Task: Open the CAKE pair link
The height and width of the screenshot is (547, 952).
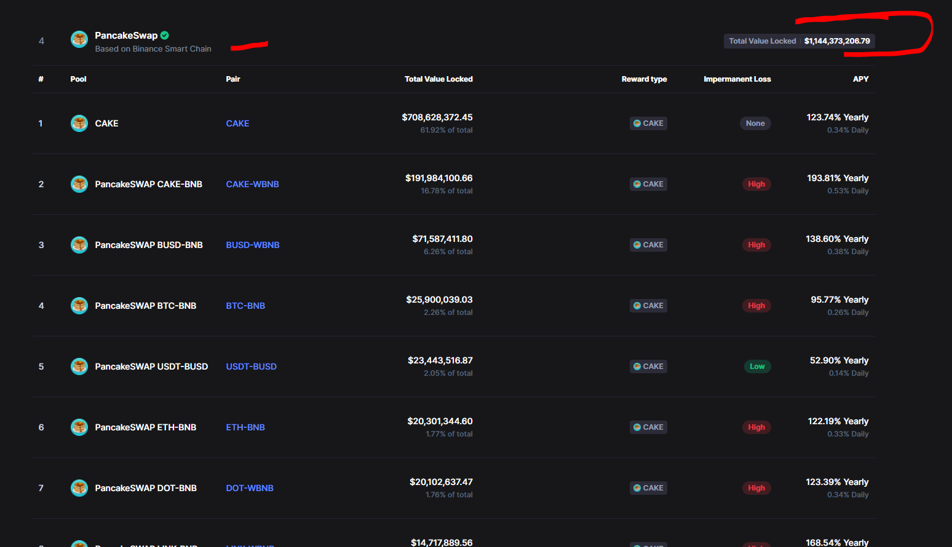Action: pos(237,123)
